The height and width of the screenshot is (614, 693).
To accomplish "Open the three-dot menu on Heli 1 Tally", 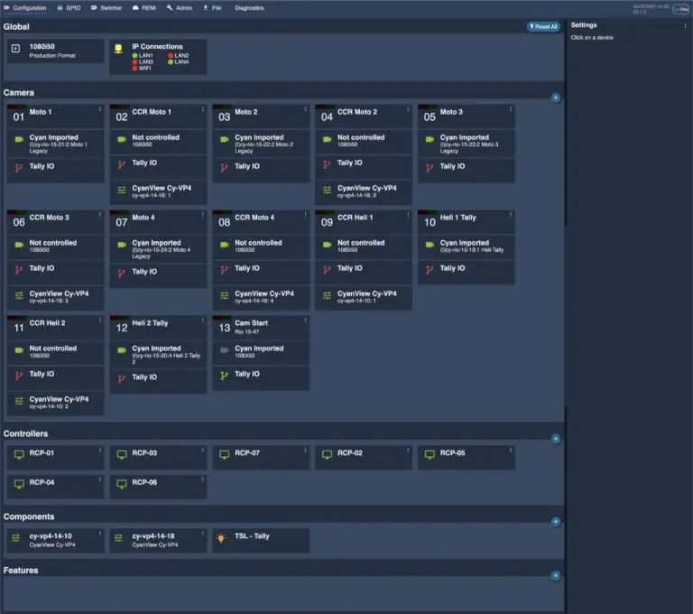I will [x=511, y=215].
